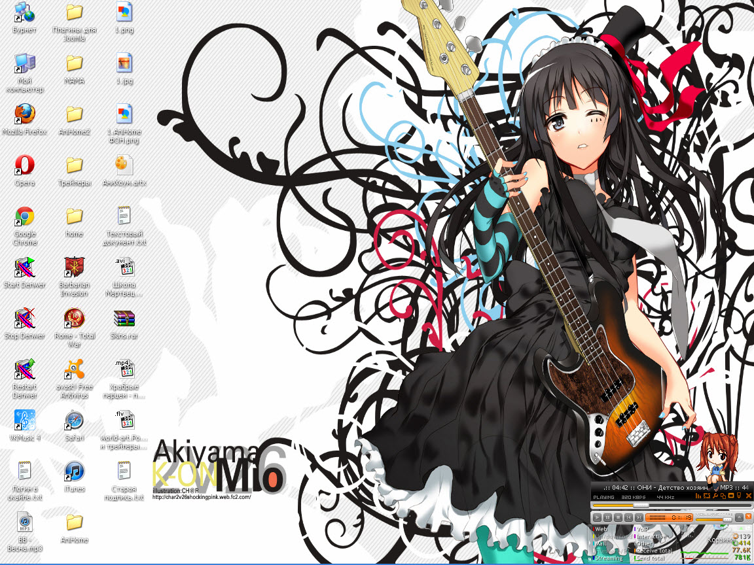Viewport: 754px width, 565px height.
Task: Select the Трейлеры folder
Action: [x=74, y=170]
